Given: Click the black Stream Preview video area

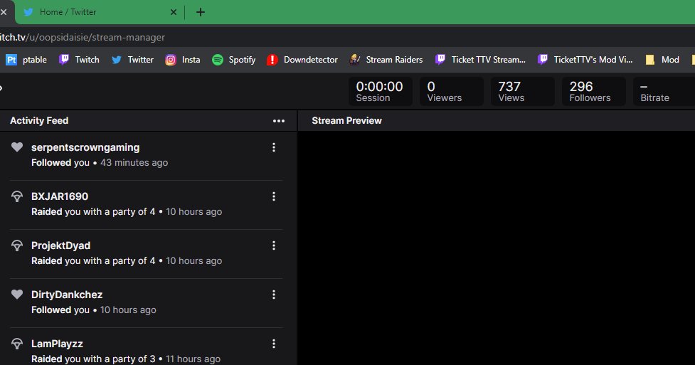Looking at the screenshot, I should tap(496, 248).
